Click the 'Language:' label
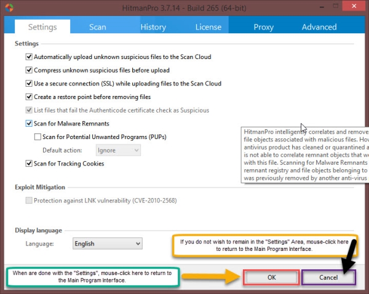 (x=40, y=244)
